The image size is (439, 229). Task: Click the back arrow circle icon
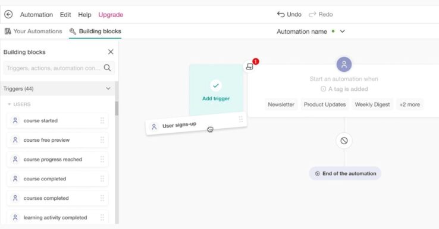point(8,14)
